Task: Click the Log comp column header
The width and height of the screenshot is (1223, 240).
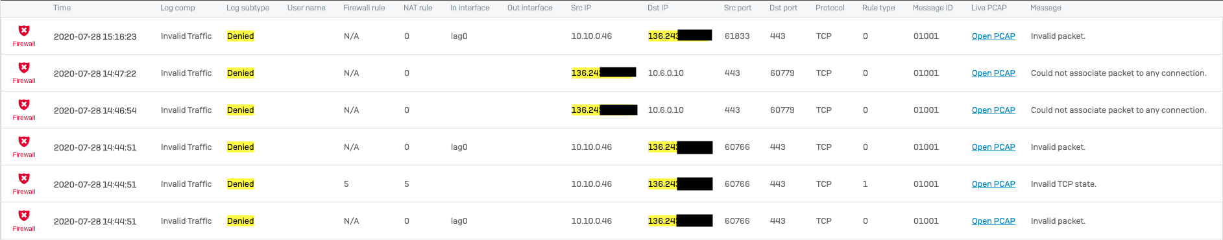Action: (178, 8)
